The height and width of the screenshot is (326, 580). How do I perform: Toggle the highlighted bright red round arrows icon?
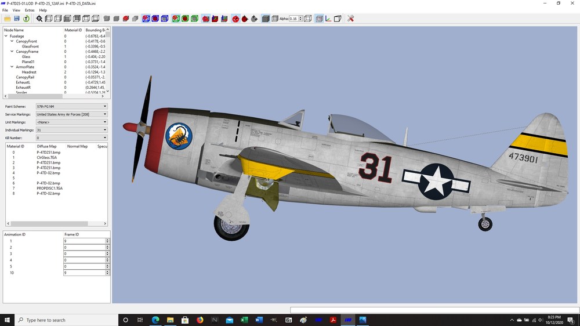click(x=235, y=19)
